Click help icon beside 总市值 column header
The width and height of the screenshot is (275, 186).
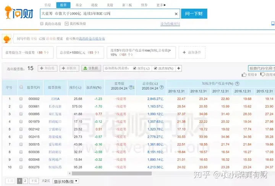click(x=162, y=87)
